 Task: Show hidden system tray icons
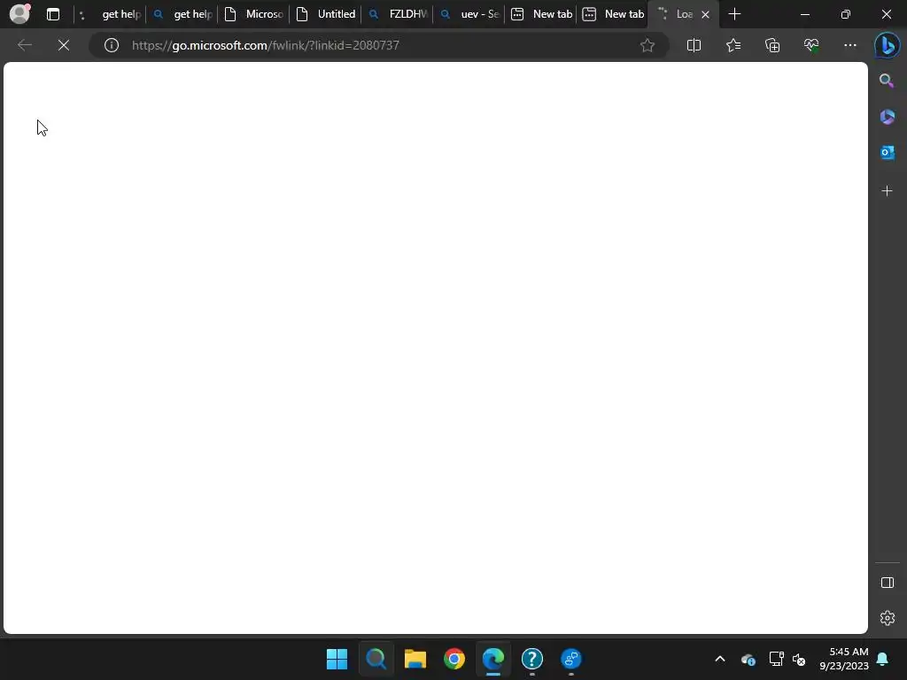[719, 659]
